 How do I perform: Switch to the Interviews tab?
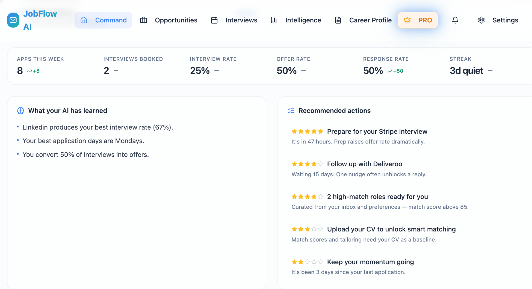[234, 20]
